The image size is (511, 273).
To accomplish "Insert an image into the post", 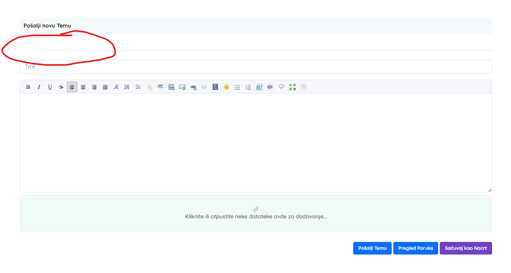I will (171, 87).
